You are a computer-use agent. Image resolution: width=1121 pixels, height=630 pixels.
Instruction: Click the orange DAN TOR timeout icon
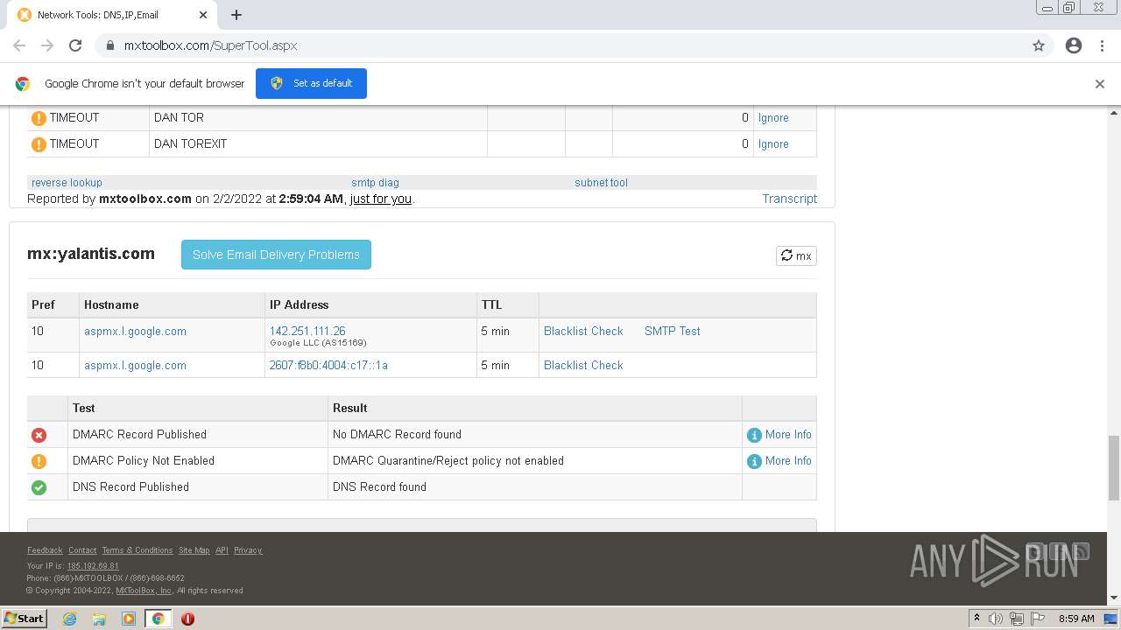[39, 118]
